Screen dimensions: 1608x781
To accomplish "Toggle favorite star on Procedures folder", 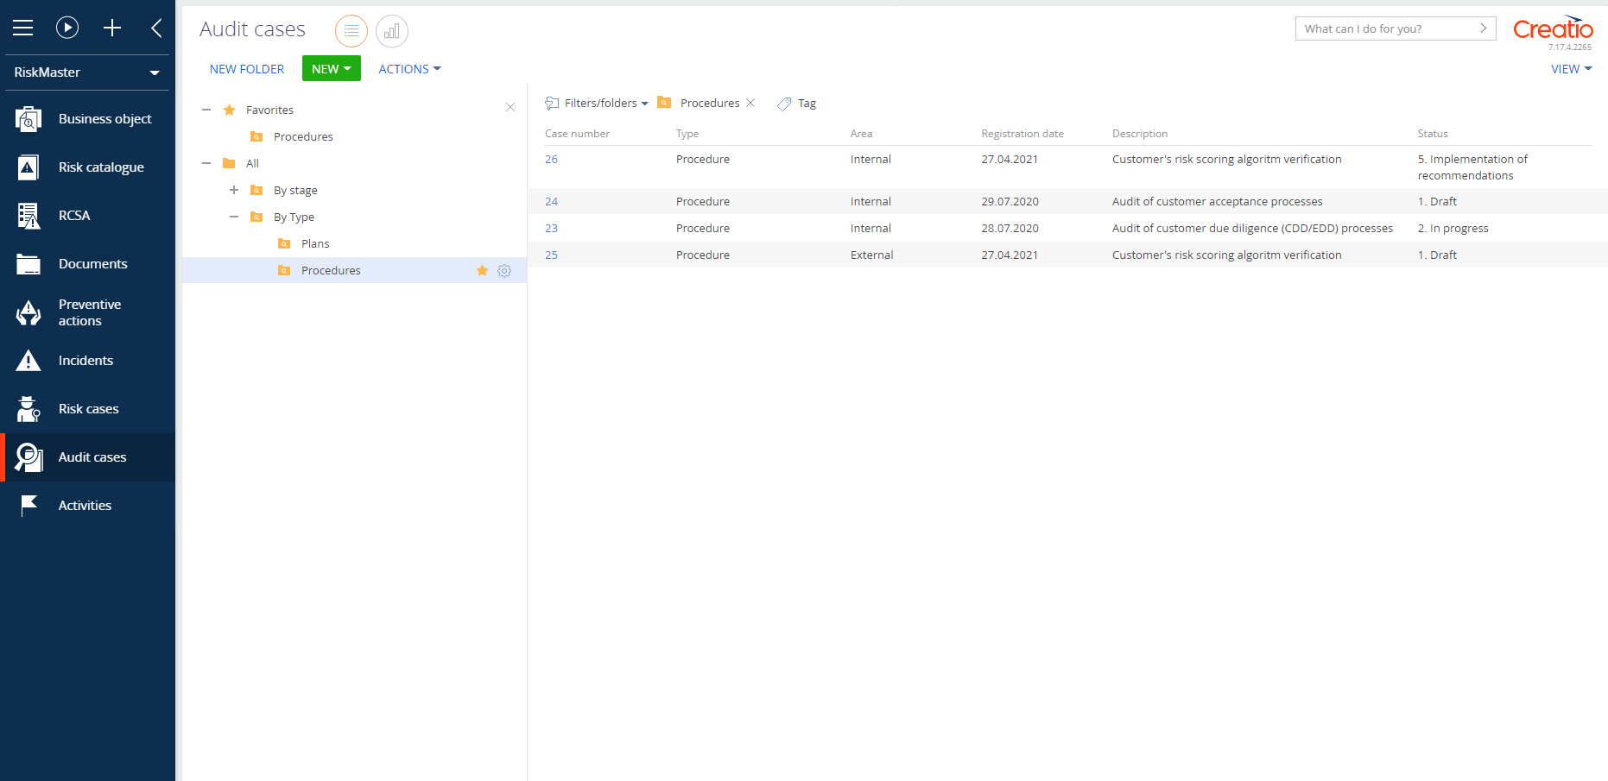I will pos(482,271).
